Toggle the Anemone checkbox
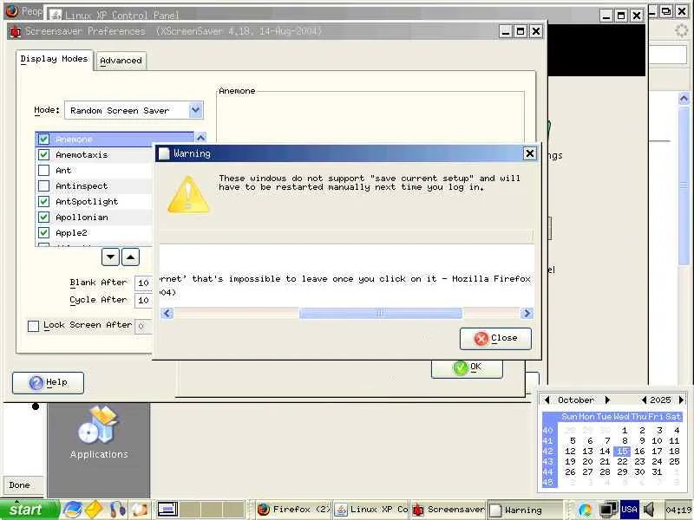 point(43,140)
